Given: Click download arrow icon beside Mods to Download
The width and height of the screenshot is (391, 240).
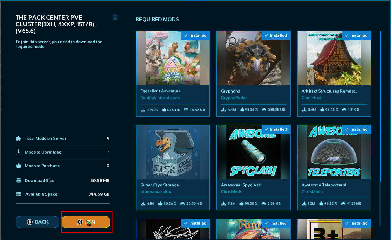Looking at the screenshot, I should [x=19, y=152].
